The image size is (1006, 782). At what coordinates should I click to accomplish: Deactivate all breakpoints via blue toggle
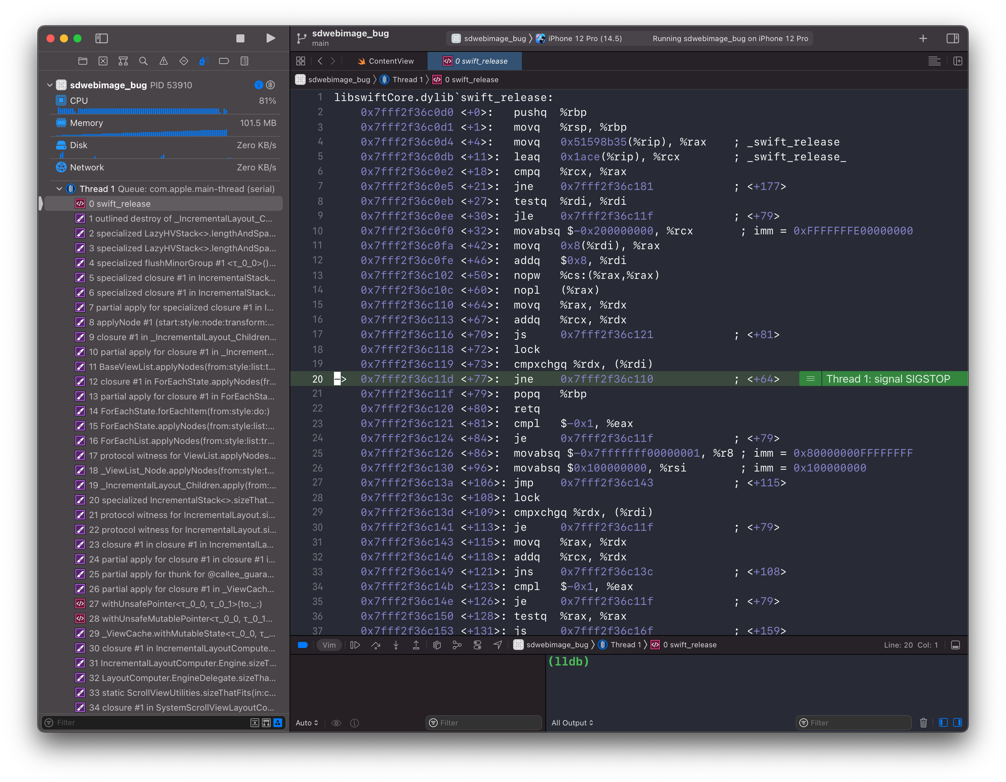pyautogui.click(x=303, y=645)
